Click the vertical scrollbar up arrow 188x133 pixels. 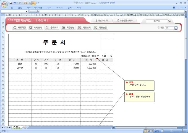(186, 15)
